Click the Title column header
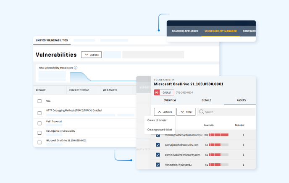Screen dimensions: 289x183 coord(48,101)
